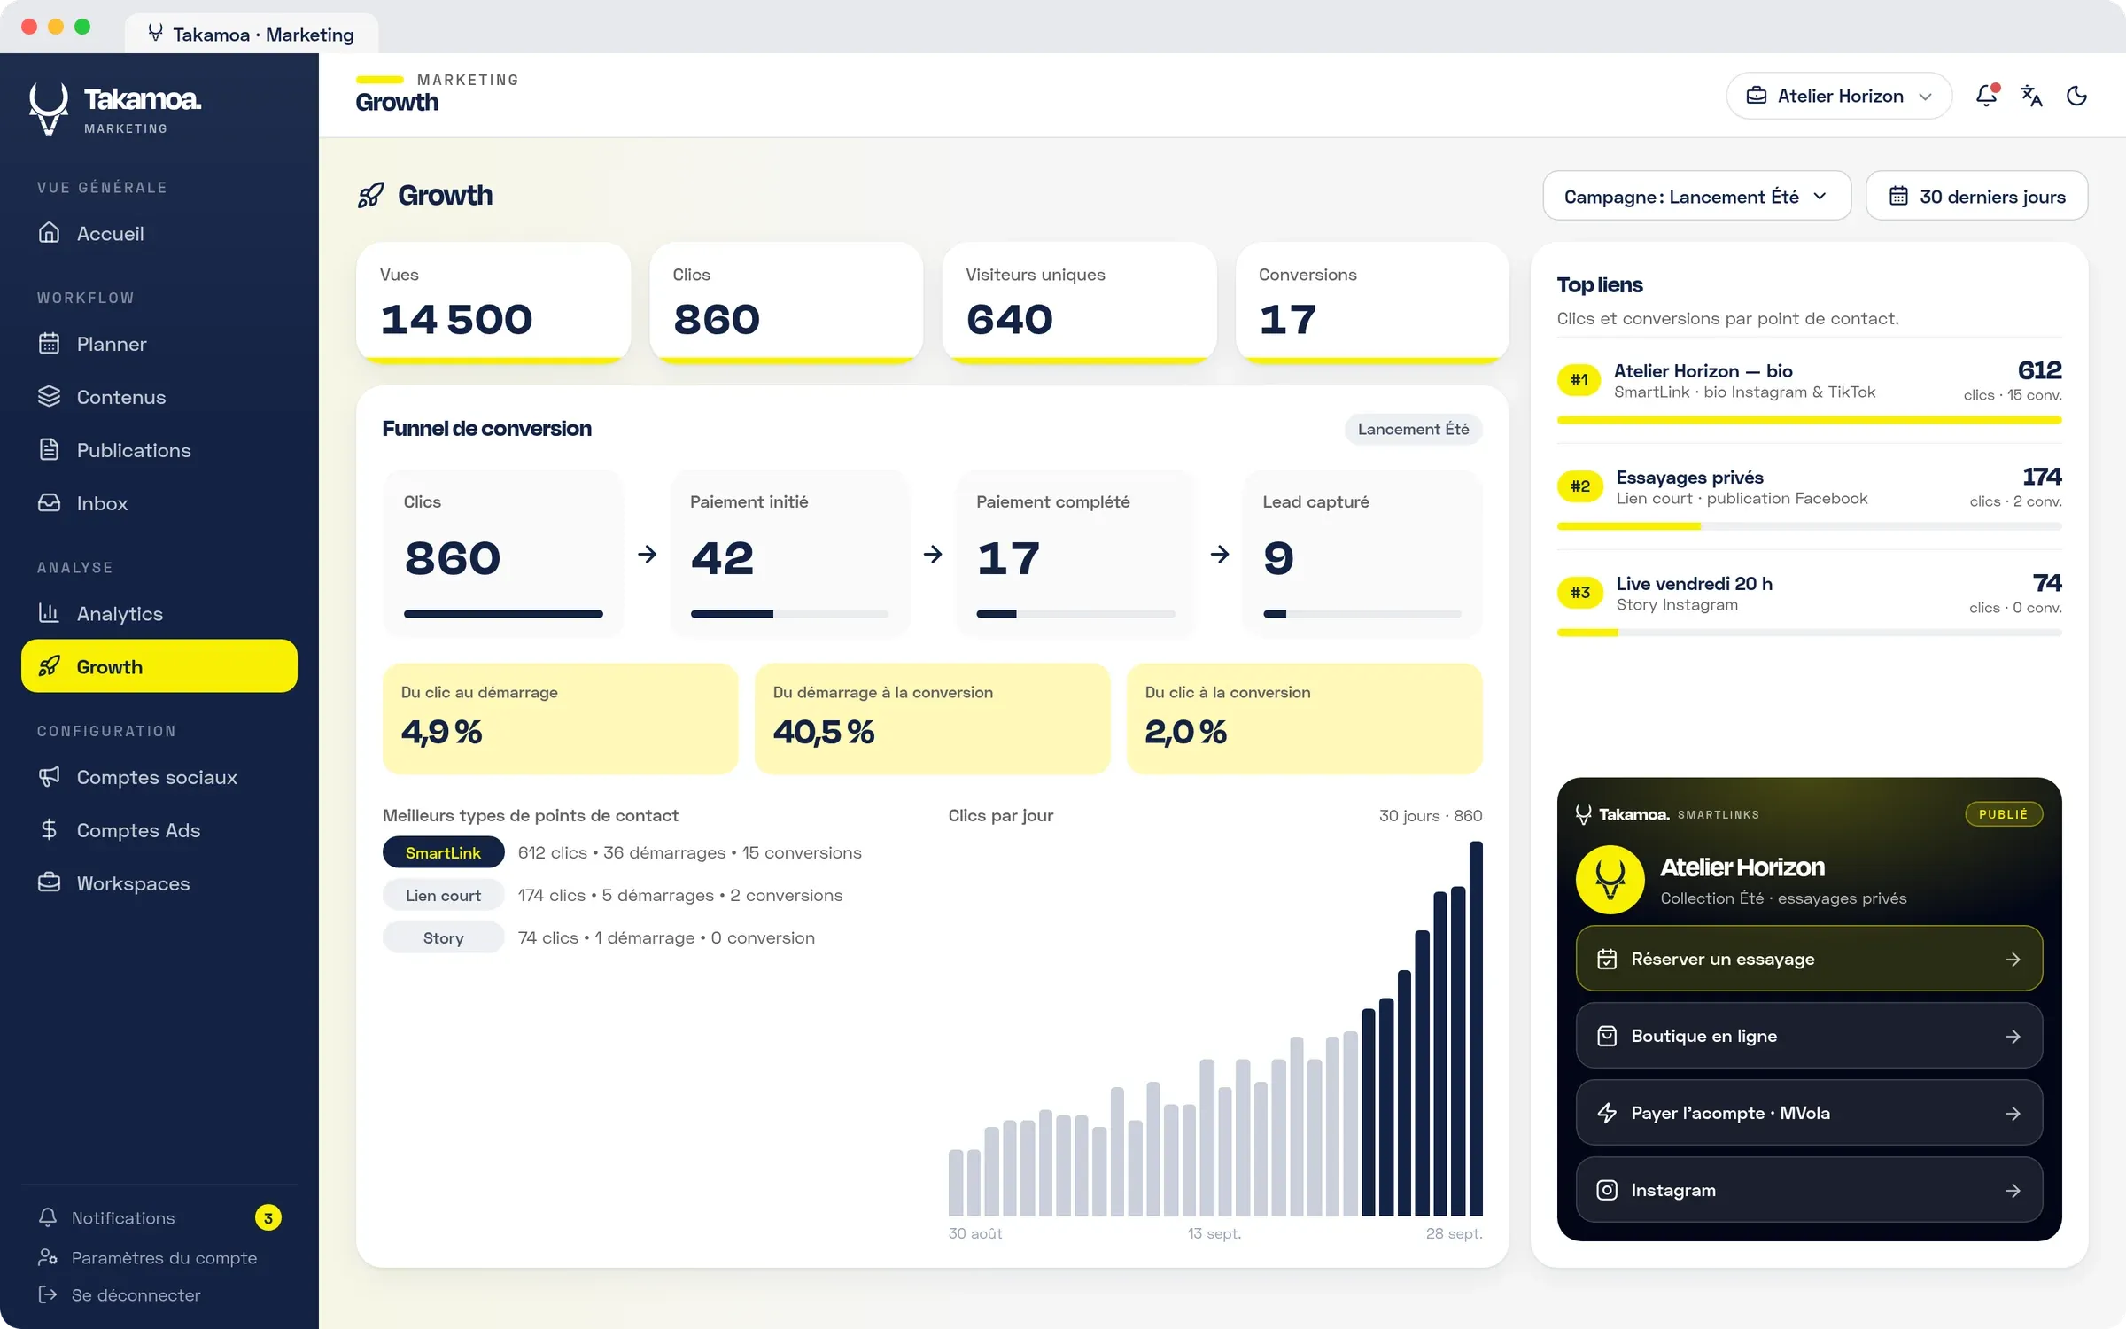Viewport: 2126px width, 1329px height.
Task: Click the Réserver un essayage button
Action: click(1809, 959)
